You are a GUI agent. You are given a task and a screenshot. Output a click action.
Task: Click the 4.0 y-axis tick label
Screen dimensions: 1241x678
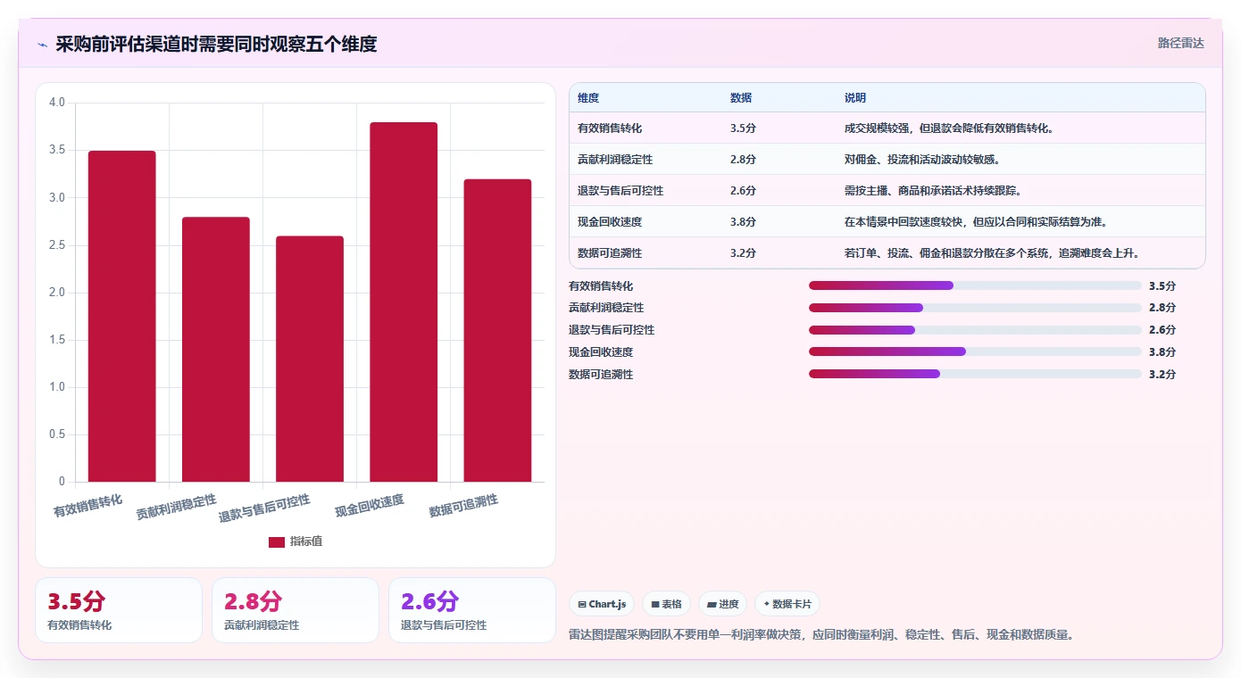tap(57, 103)
